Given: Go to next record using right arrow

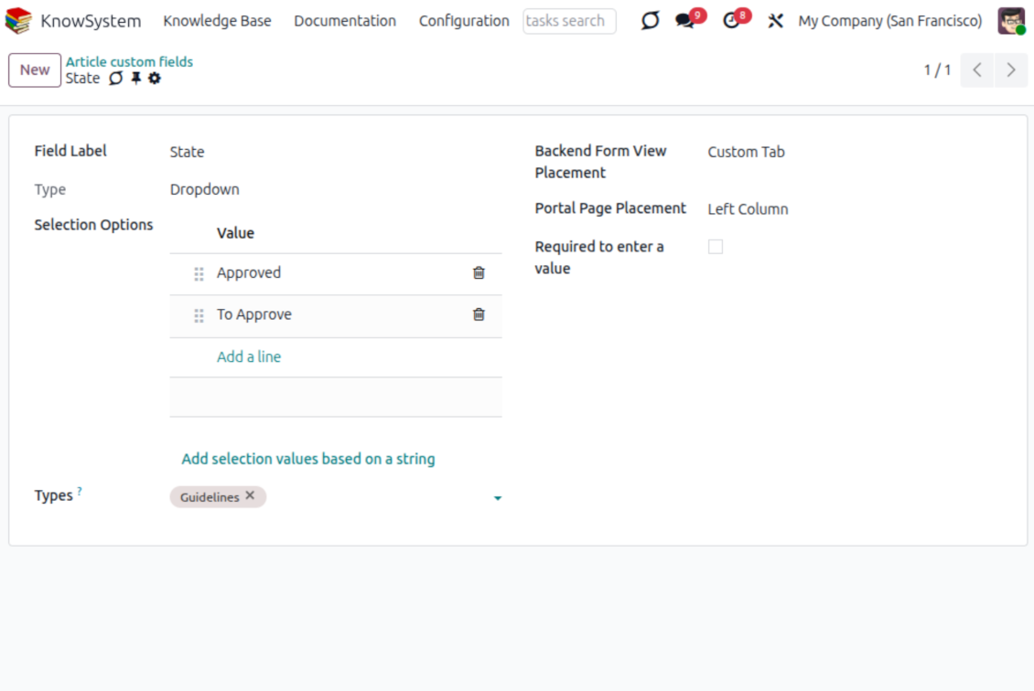Looking at the screenshot, I should (1011, 70).
